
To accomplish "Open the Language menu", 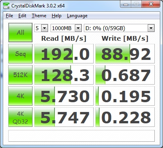I will (x=77, y=16).
